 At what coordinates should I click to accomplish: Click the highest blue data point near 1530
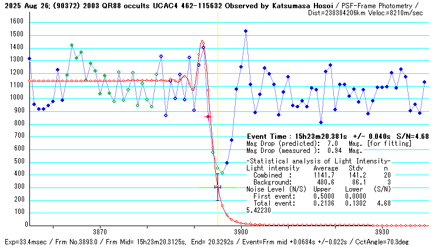(x=246, y=31)
